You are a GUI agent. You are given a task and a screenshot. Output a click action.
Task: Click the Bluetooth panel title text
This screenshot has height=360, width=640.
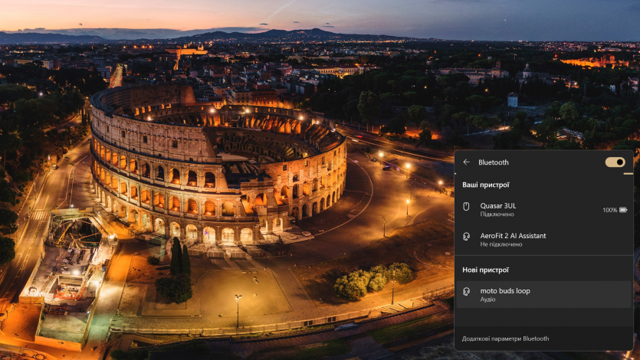point(493,162)
